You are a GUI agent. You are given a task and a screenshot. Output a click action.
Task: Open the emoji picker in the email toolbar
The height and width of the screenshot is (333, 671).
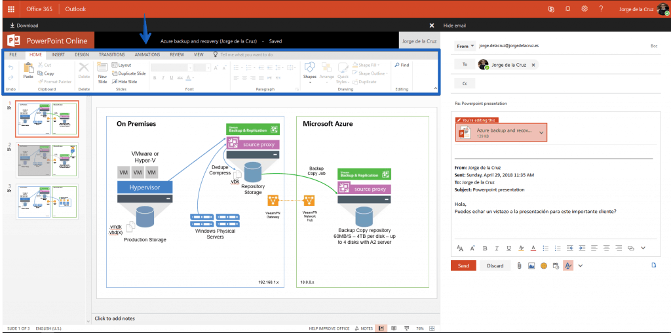tap(544, 265)
